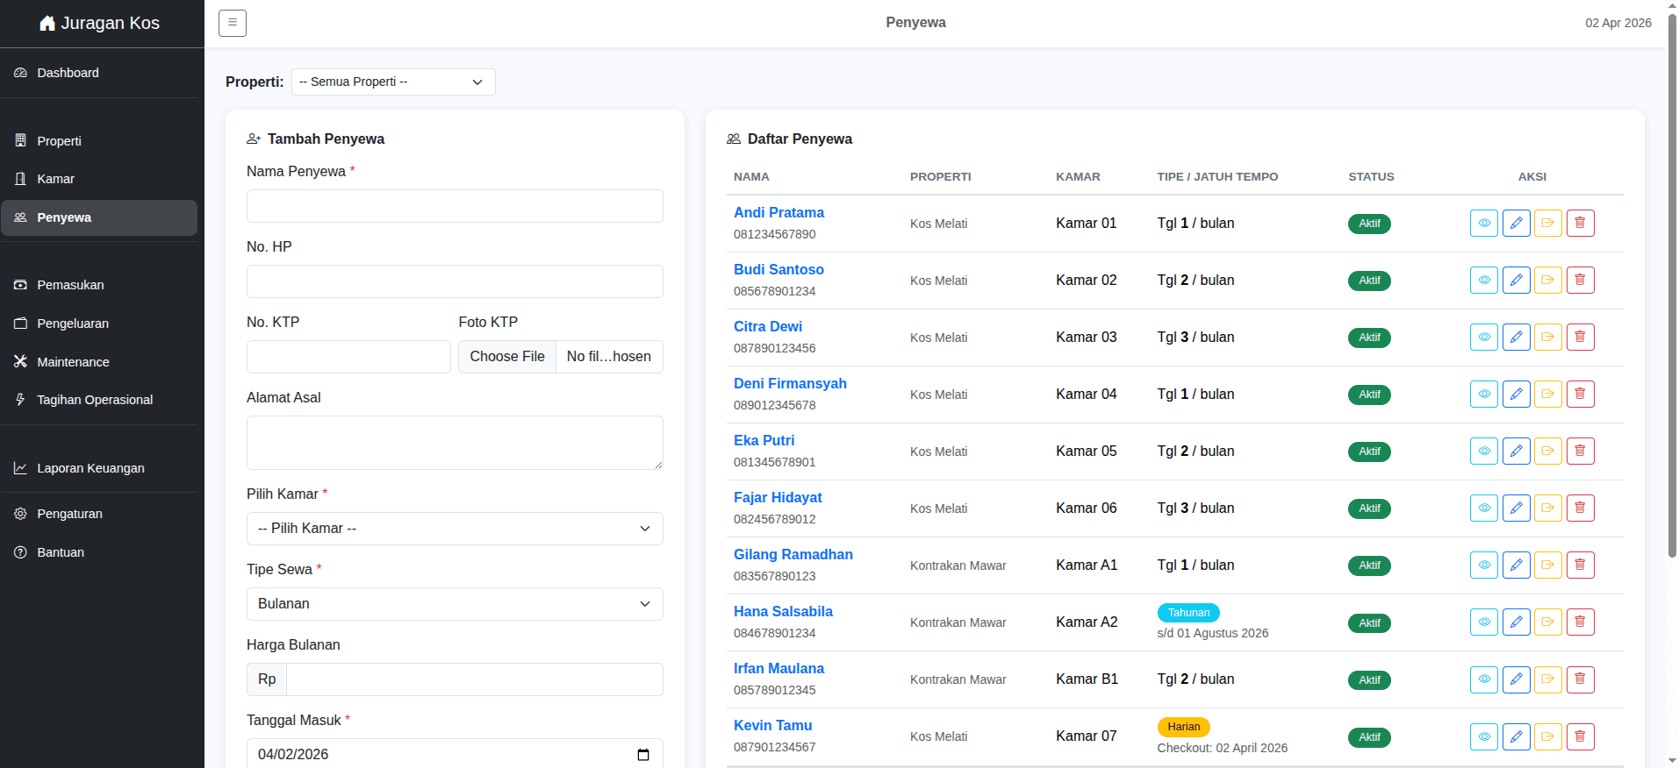Show Eka Putri details with eye icon
Screen dimensions: 1679x768
(1484, 452)
